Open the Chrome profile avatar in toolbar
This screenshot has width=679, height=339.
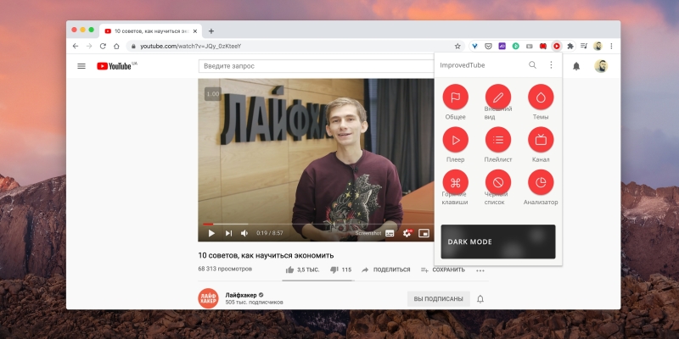[x=598, y=46]
